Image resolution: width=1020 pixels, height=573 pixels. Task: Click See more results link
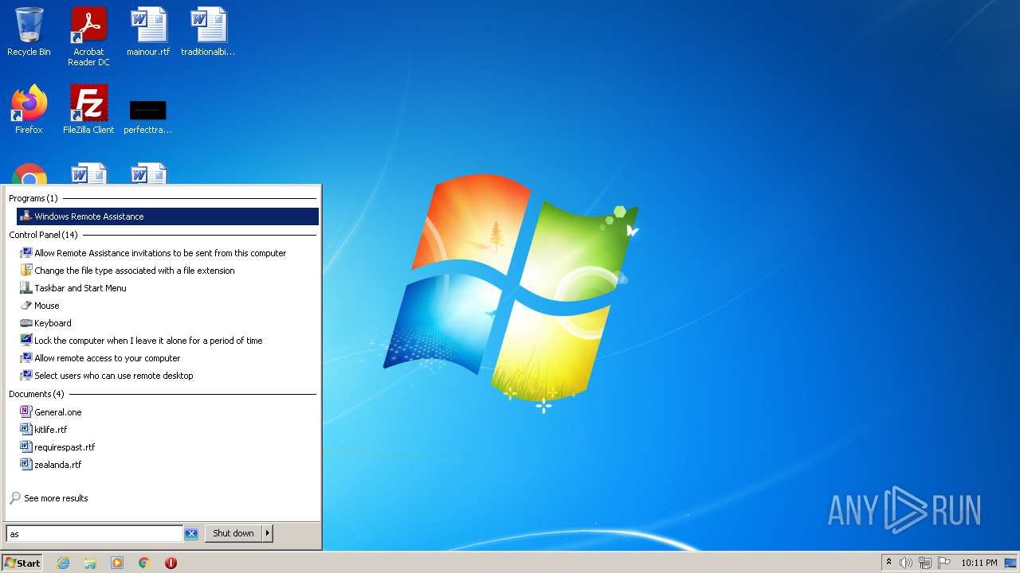coord(56,498)
